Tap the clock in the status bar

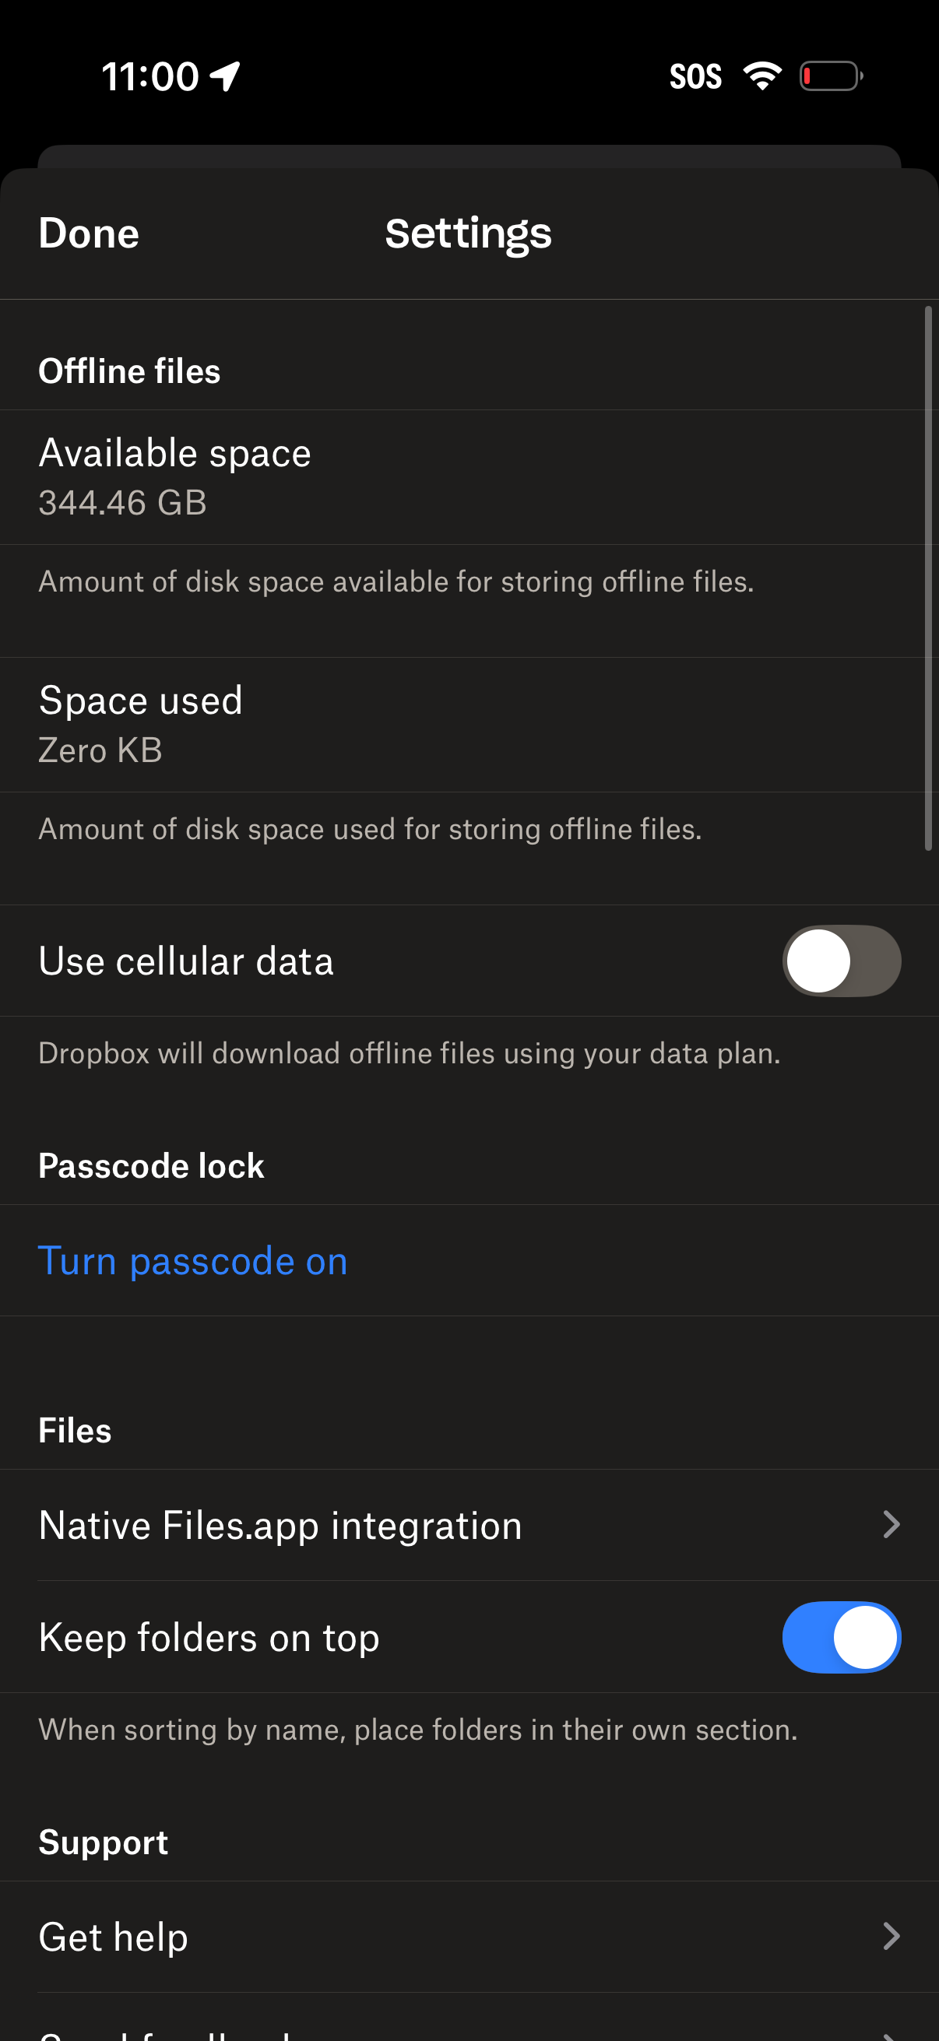150,76
